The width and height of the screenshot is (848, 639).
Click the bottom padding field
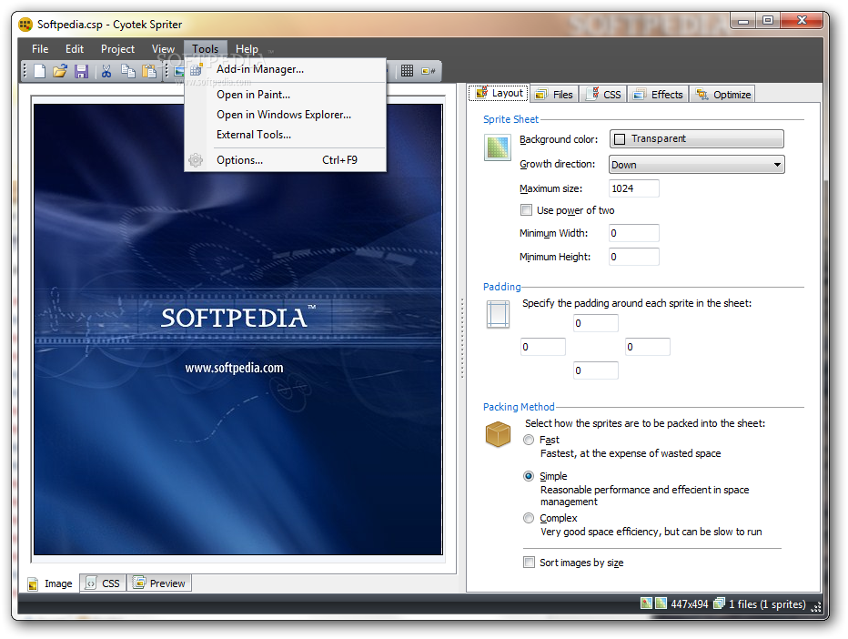point(595,370)
